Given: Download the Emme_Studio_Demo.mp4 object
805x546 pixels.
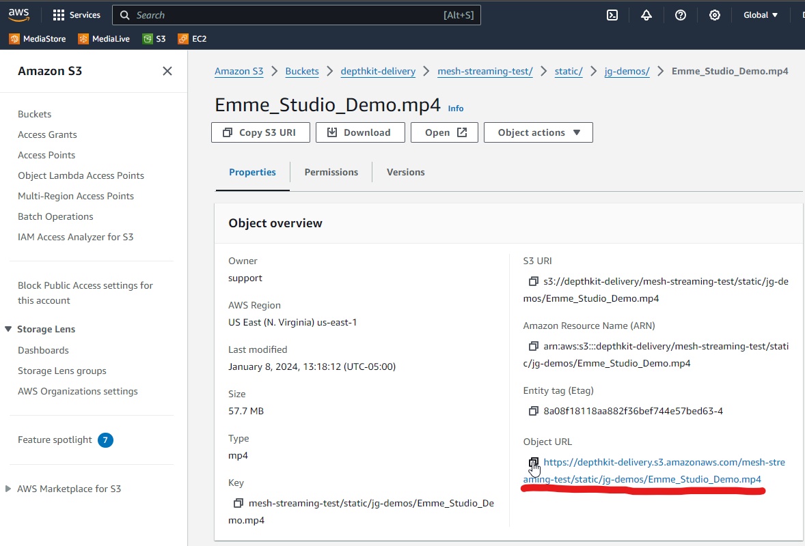Looking at the screenshot, I should (360, 132).
